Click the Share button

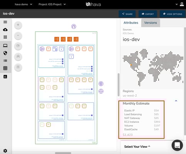pyautogui.click(x=127, y=14)
